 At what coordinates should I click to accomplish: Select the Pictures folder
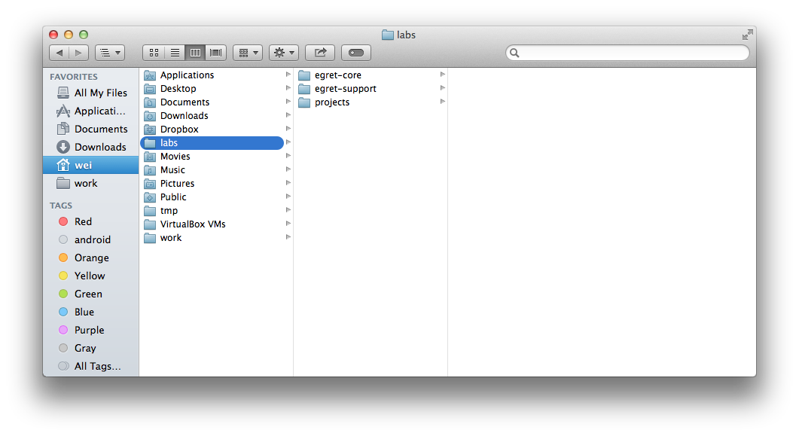pos(212,184)
